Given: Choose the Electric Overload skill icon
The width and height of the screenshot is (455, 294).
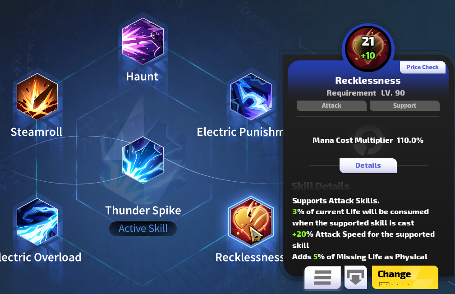Looking at the screenshot, I should click(x=37, y=222).
